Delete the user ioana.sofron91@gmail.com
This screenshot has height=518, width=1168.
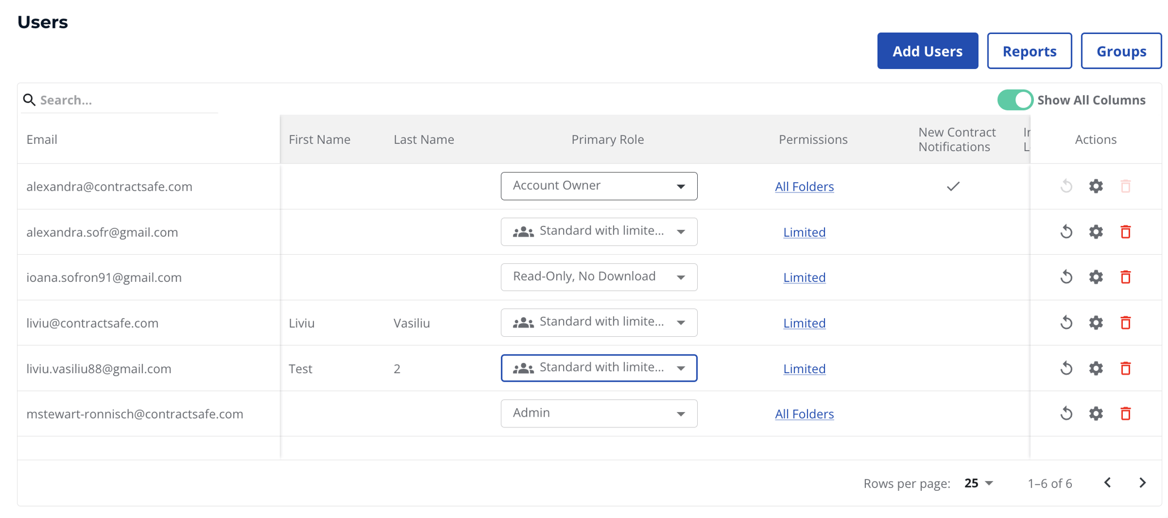pyautogui.click(x=1126, y=277)
